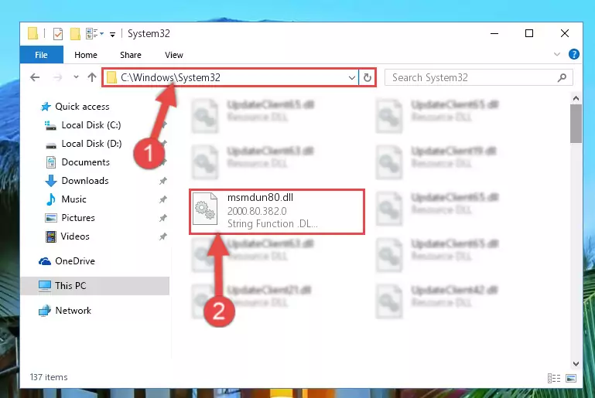Minimize the System32 window
This screenshot has width=595, height=398.
[494, 33]
